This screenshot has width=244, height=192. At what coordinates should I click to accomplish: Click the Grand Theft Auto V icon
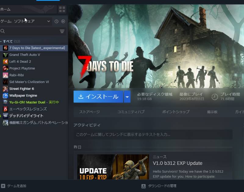coord(5,55)
